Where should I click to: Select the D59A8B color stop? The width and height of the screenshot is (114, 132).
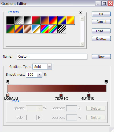(x=8, y=94)
